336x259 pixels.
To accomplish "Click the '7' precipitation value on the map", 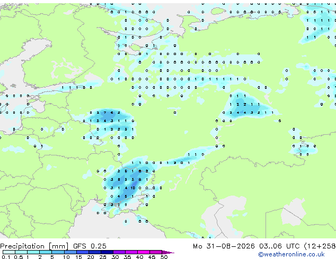I will pos(105,113).
